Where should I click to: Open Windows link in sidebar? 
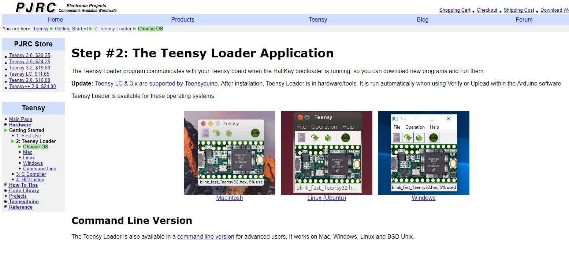[33, 163]
